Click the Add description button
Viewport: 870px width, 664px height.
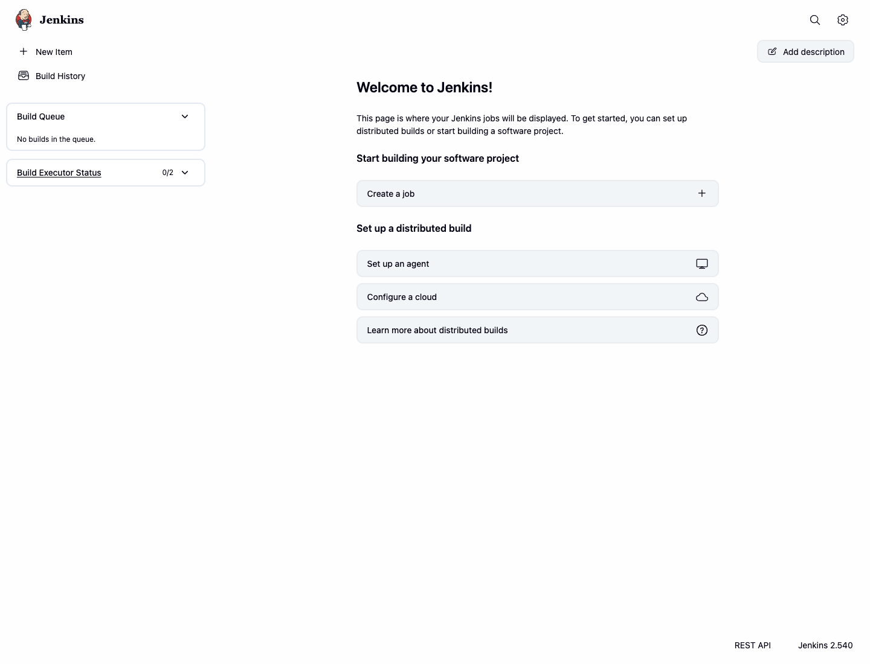(805, 51)
